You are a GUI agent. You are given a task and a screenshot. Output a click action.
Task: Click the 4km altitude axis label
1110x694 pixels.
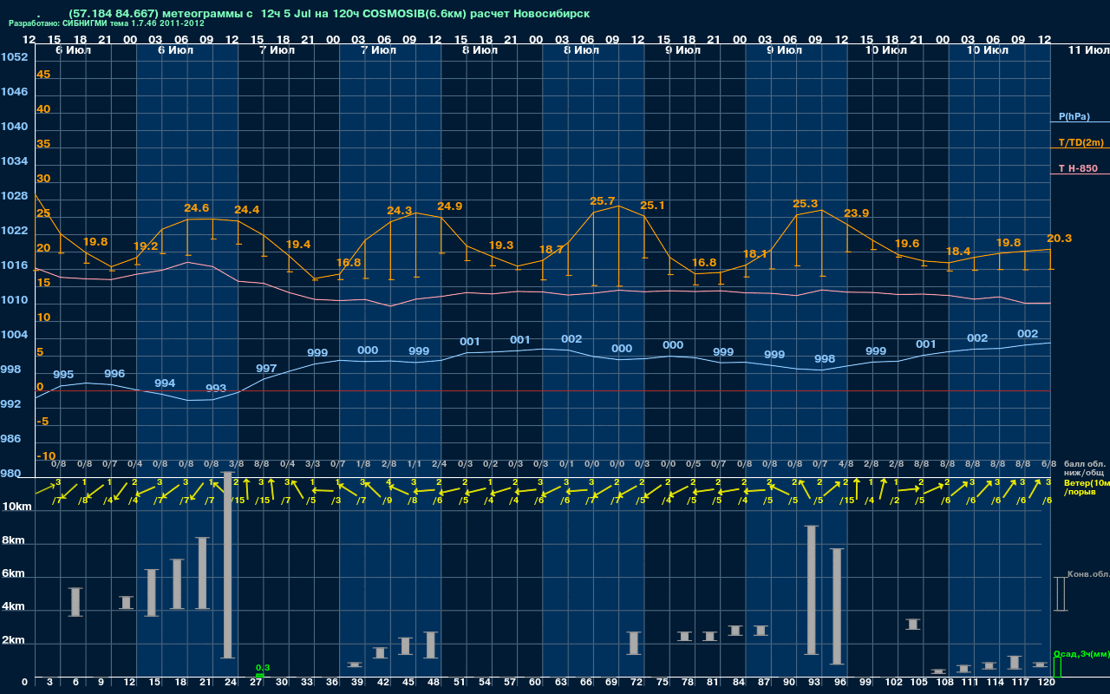(13, 608)
